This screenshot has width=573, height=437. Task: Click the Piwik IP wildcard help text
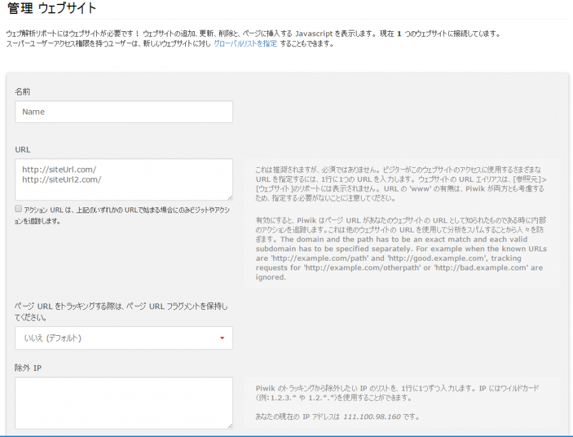click(402, 392)
